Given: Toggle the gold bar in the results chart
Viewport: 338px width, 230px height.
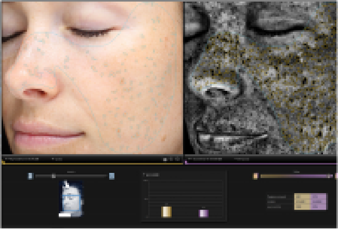Looking at the screenshot, I should pos(166,212).
